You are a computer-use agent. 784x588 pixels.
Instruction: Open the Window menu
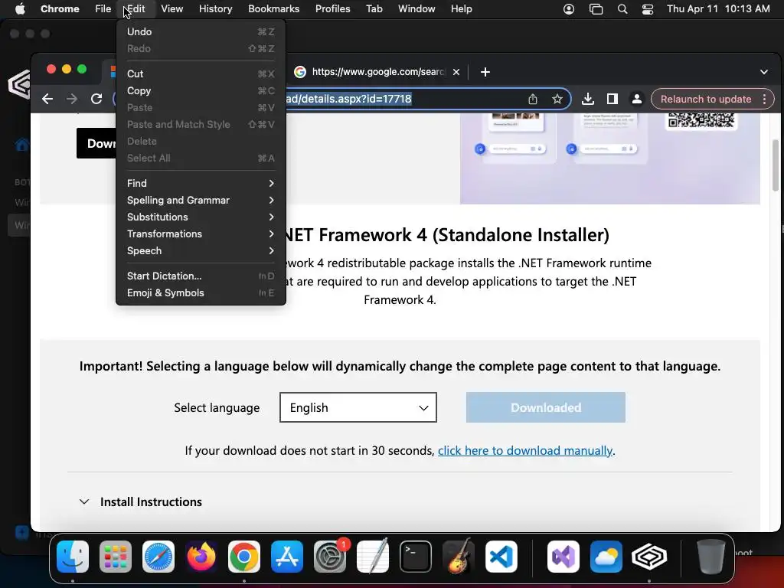coord(416,9)
